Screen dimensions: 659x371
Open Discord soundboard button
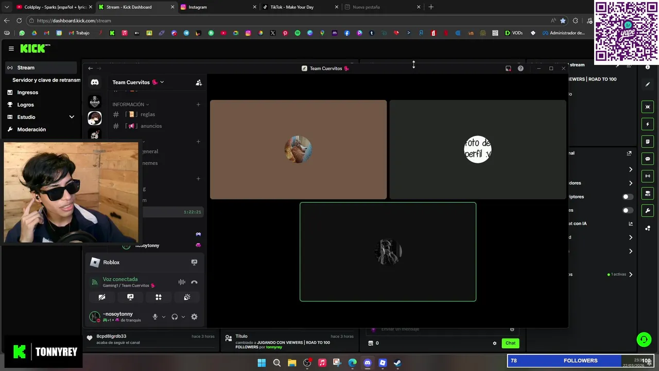click(187, 297)
